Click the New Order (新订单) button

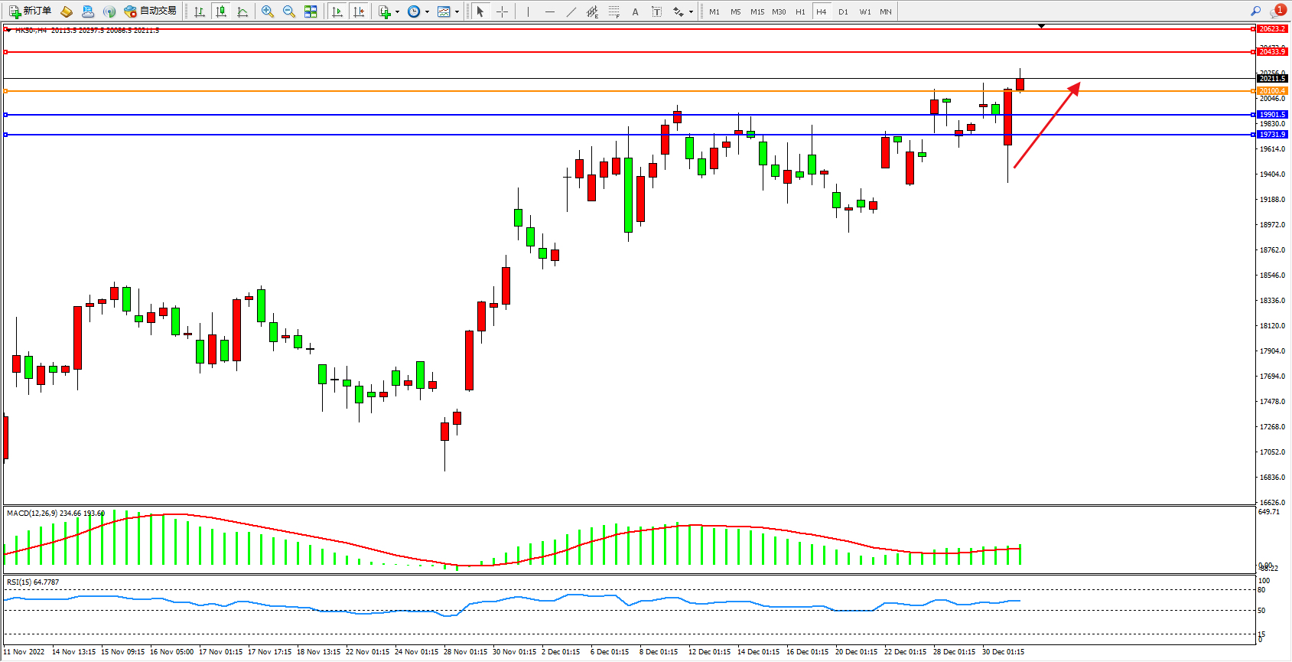click(31, 11)
